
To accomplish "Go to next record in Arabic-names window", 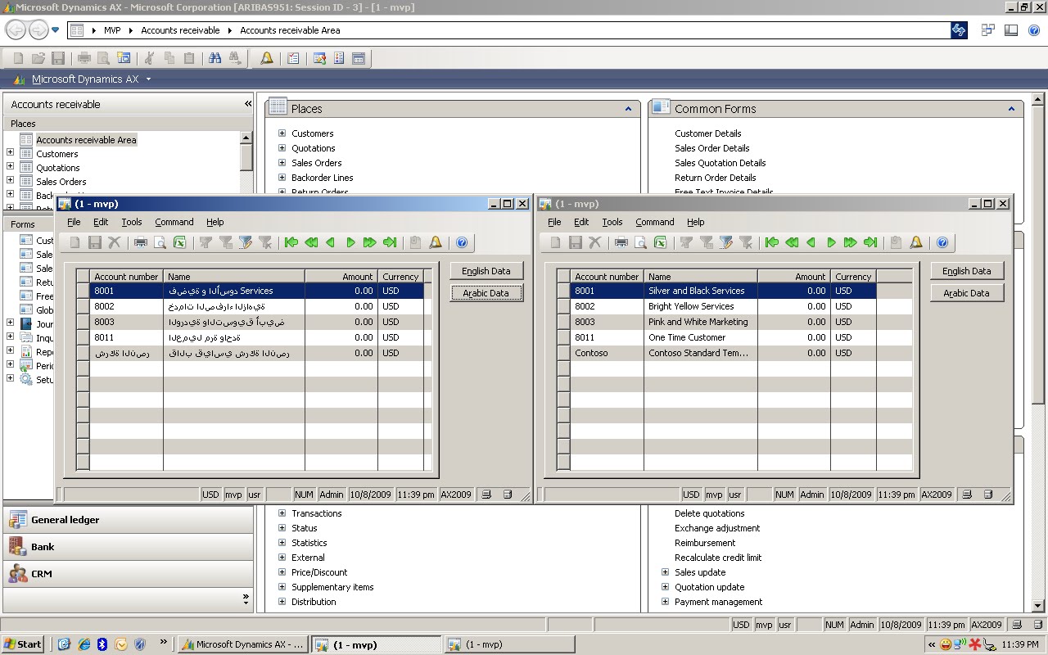I will (350, 242).
